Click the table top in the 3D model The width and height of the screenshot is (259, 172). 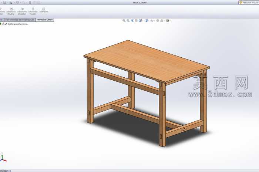(147, 61)
